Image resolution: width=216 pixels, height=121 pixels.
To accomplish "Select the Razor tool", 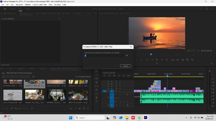I will pos(96,82).
